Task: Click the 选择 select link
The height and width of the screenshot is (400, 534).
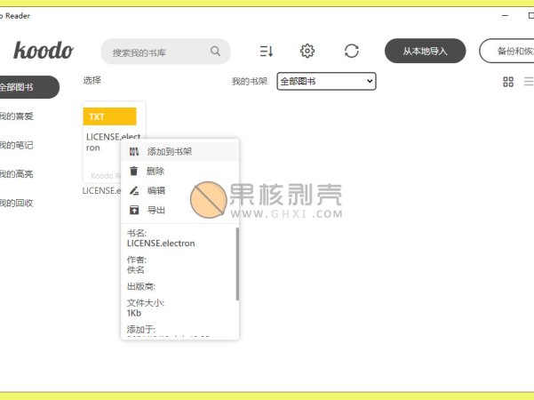Action: (92, 80)
